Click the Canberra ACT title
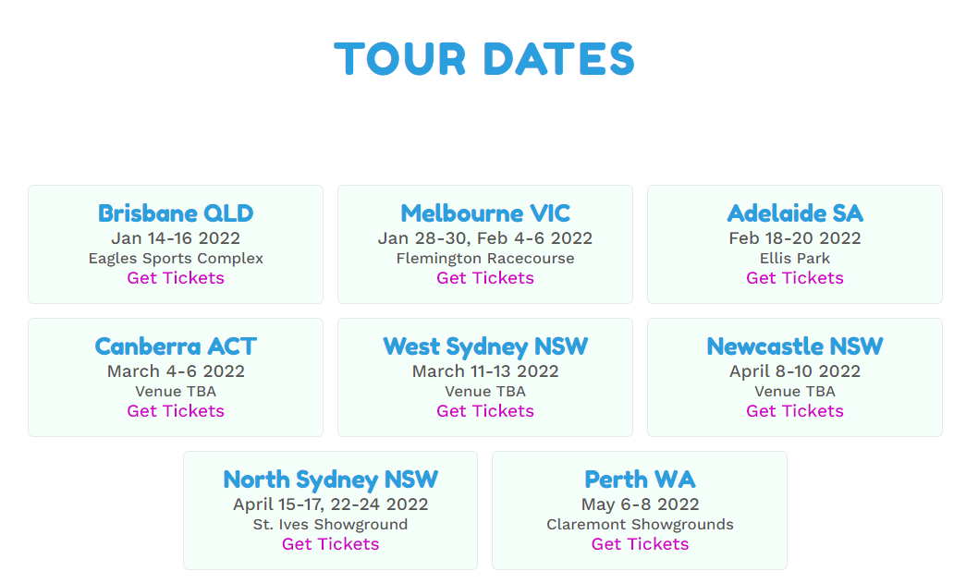 pos(176,346)
